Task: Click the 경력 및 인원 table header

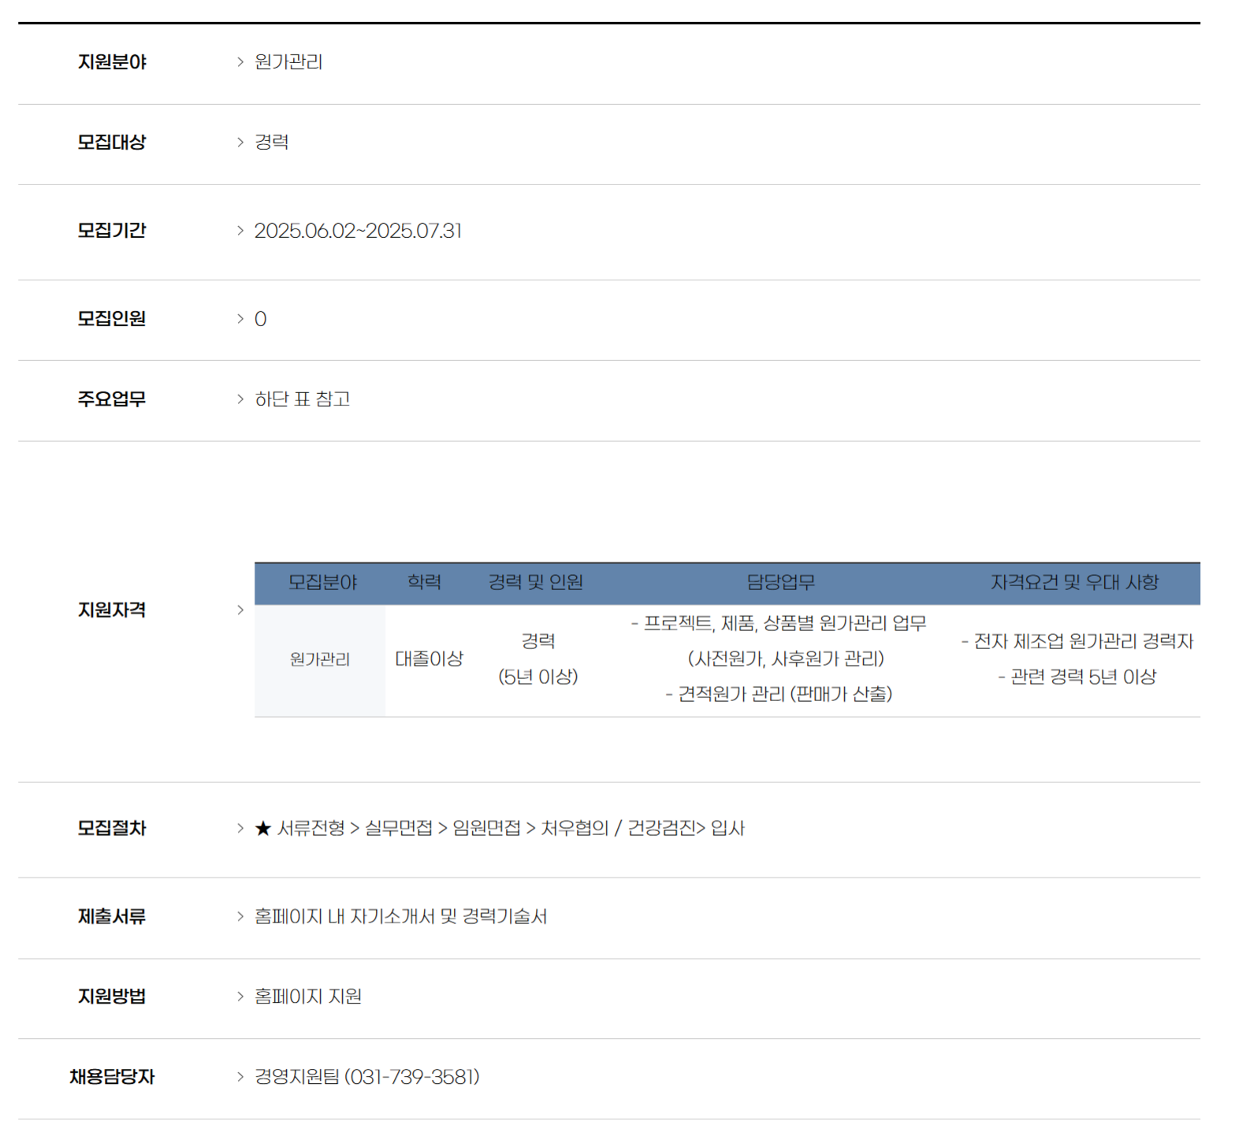Action: point(536,583)
